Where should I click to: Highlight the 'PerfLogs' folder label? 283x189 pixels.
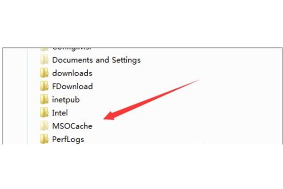[68, 139]
